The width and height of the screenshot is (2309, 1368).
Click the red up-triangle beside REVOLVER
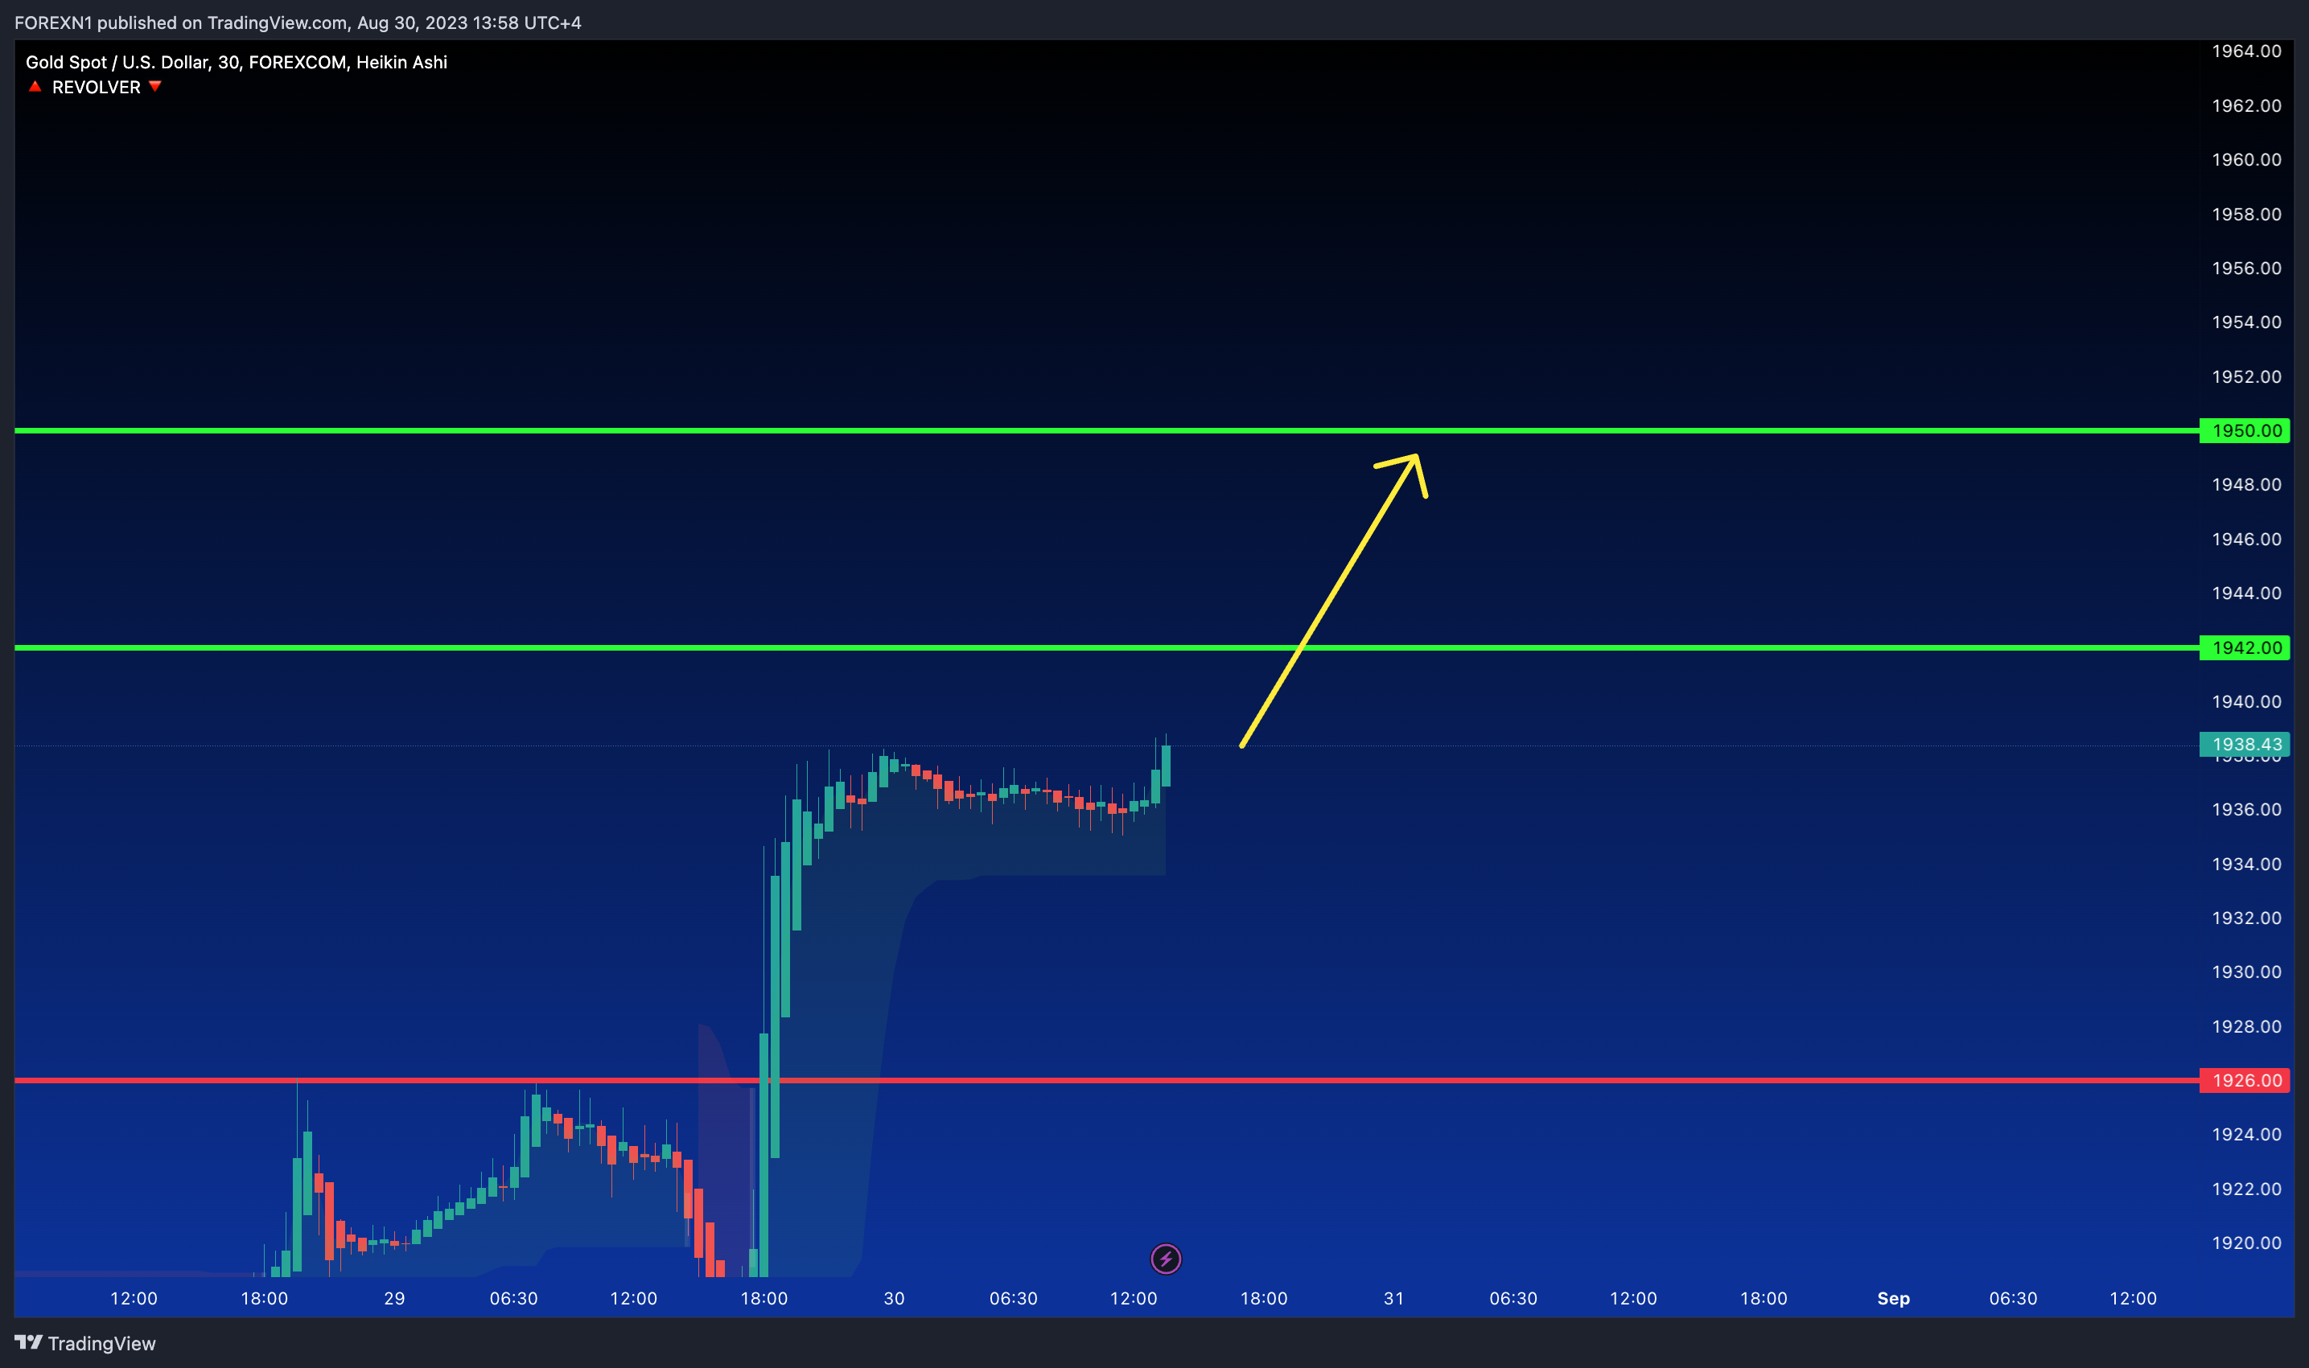point(35,87)
